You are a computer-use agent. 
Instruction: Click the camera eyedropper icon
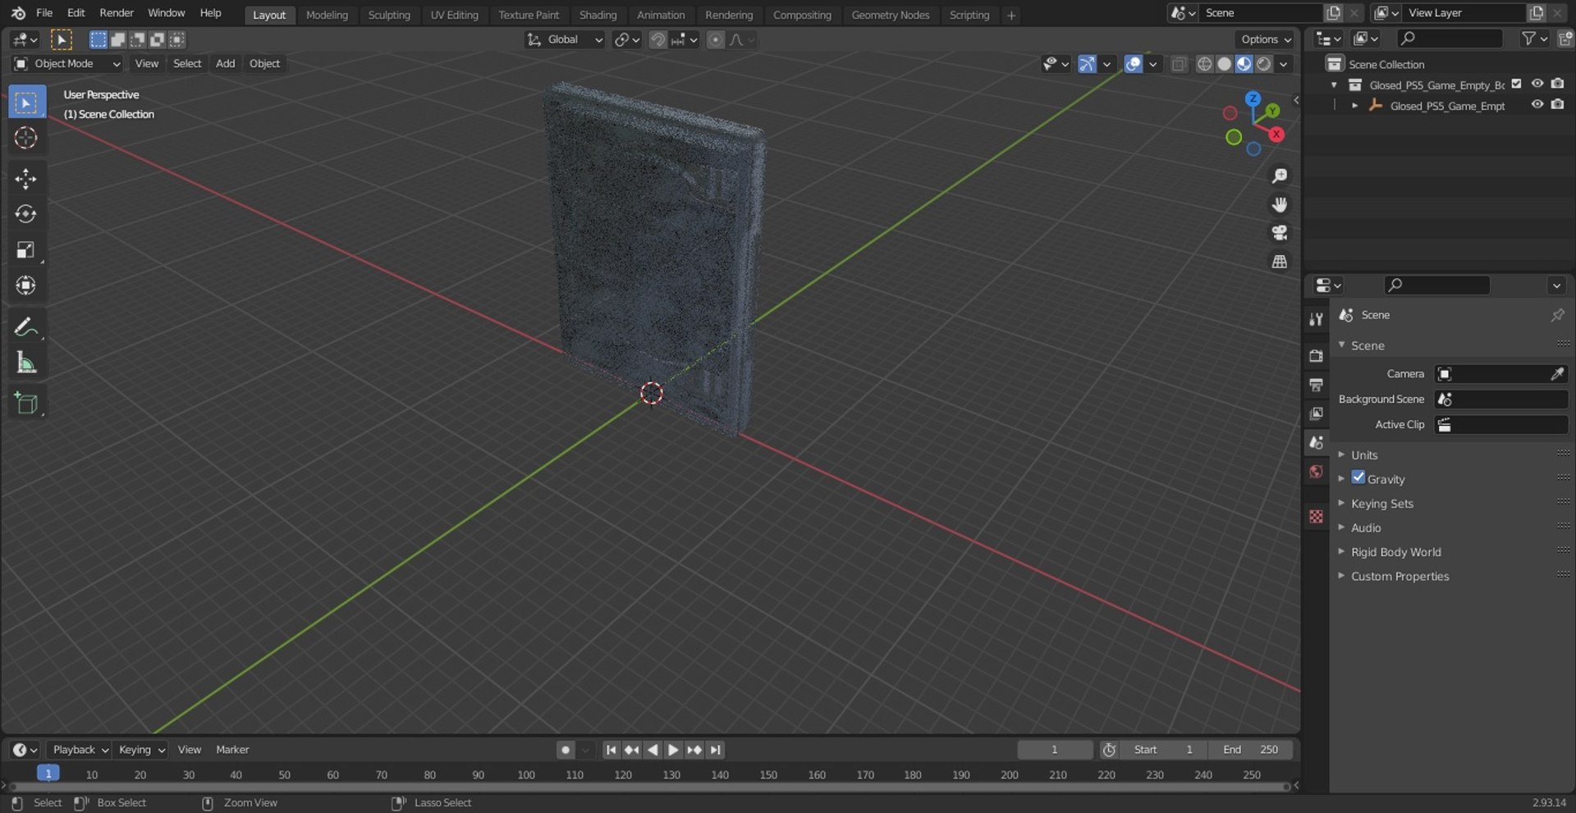tap(1556, 374)
